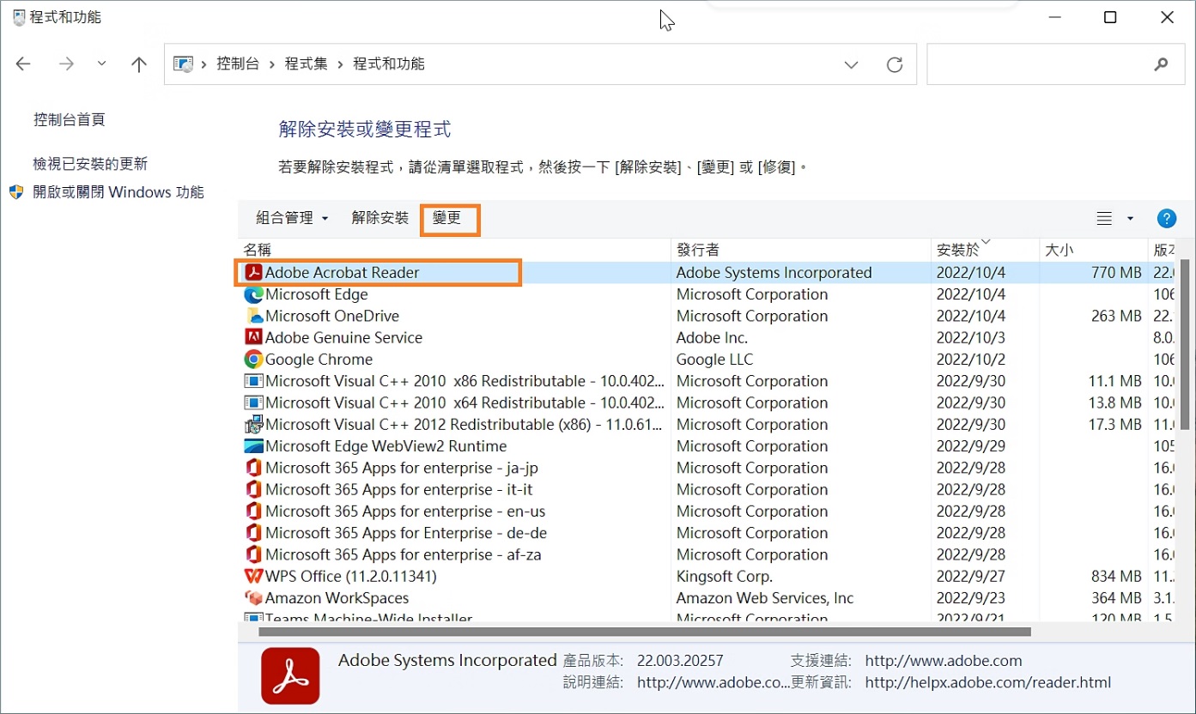Go up one level with up arrow
Viewport: 1196px width, 714px height.
click(x=139, y=64)
